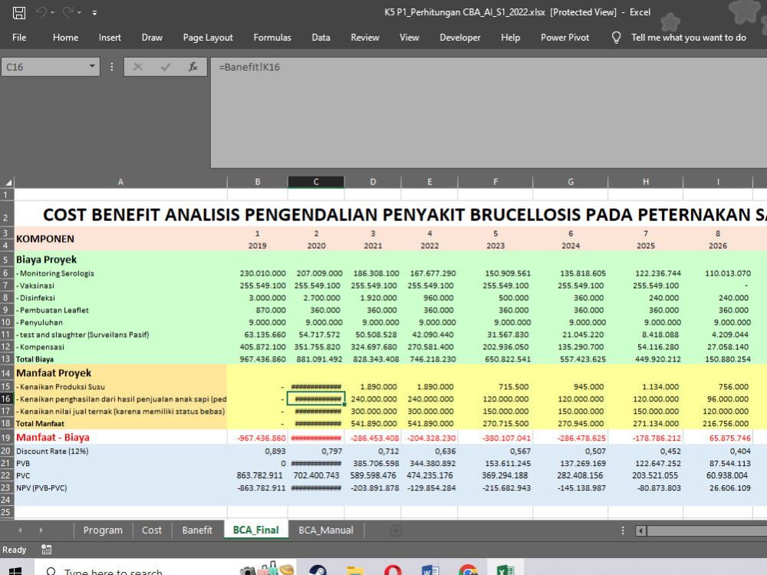Click the Undo arrow icon
The image size is (767, 575).
[x=41, y=12]
